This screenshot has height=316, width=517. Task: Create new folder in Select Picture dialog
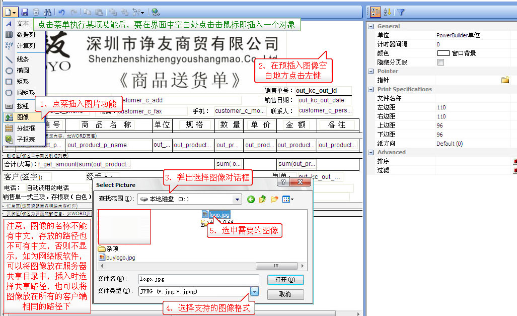[274, 199]
